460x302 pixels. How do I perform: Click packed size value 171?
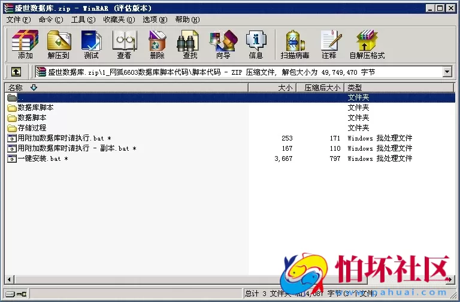point(335,138)
